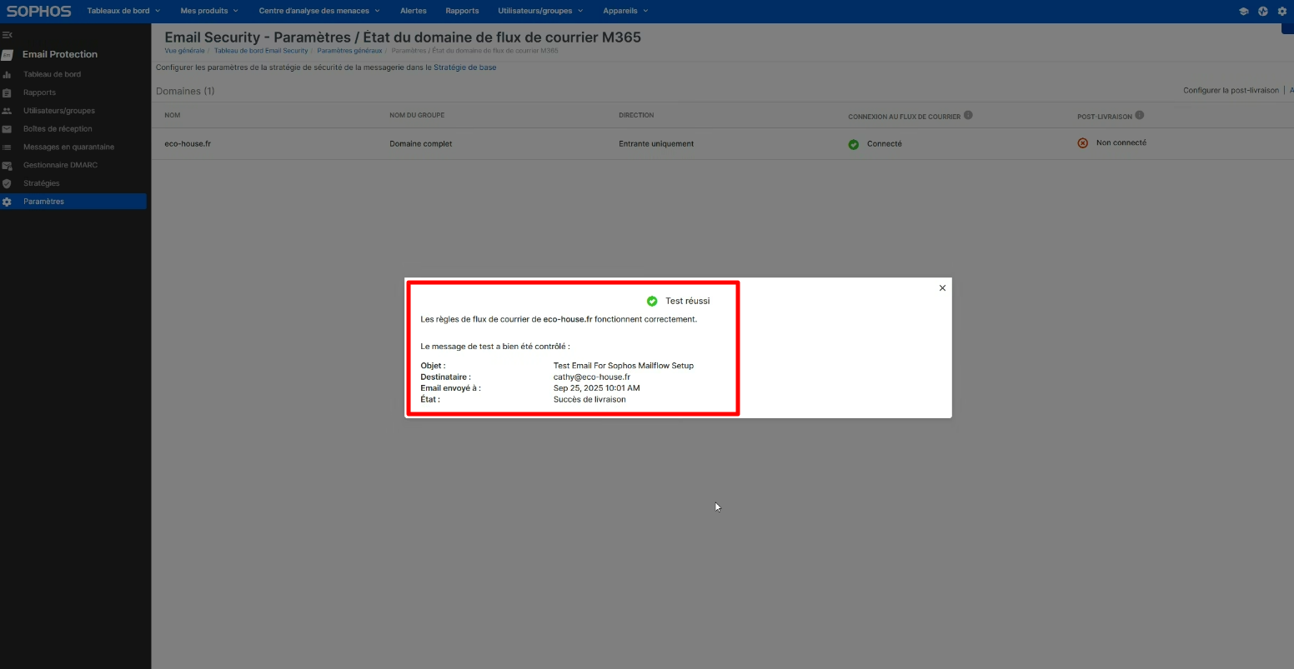Click Test Email For Sophos Mailflow Setup subject

(x=624, y=366)
